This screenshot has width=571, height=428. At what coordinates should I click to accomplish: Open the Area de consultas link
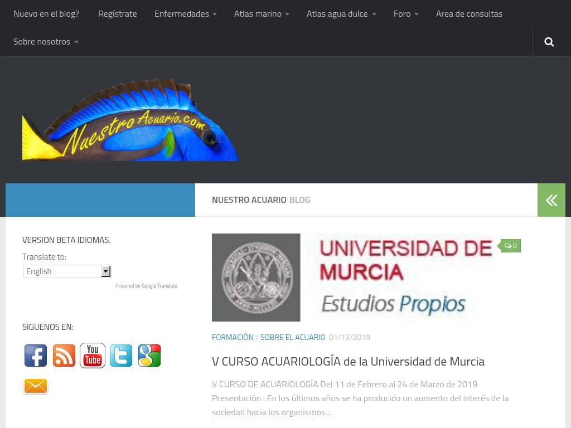pos(468,14)
